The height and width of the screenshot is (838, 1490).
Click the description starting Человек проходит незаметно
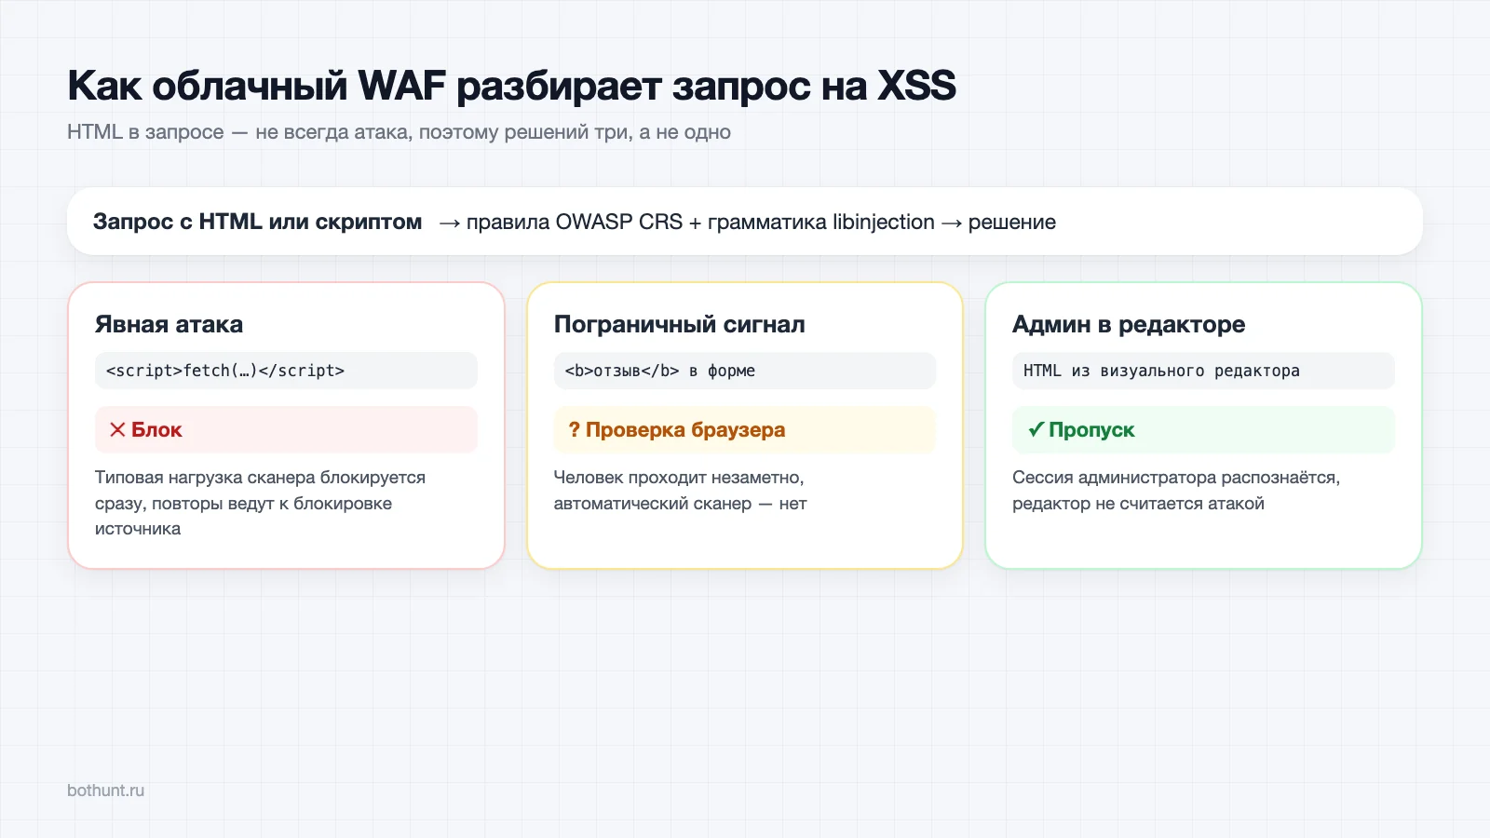(x=681, y=491)
